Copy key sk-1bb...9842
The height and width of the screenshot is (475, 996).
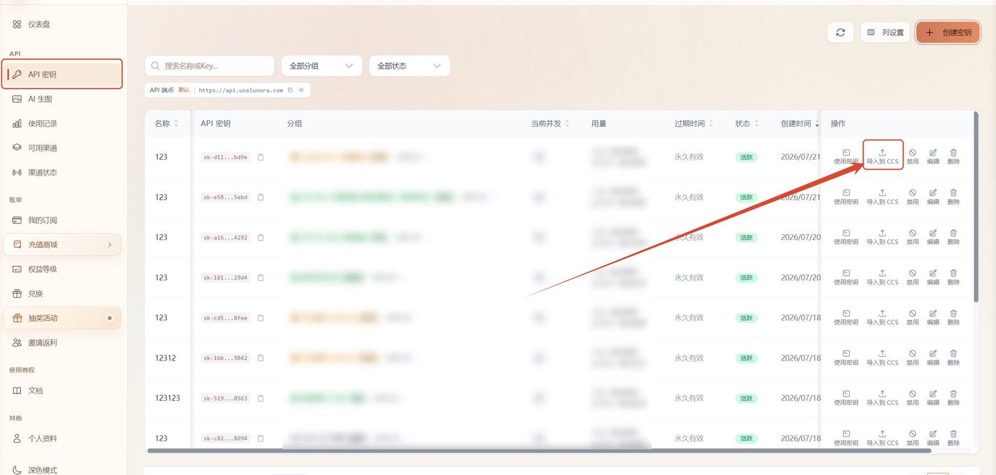pyautogui.click(x=261, y=358)
